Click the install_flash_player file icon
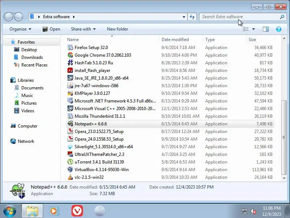Viewport: 290px width, 218px height. (70, 70)
